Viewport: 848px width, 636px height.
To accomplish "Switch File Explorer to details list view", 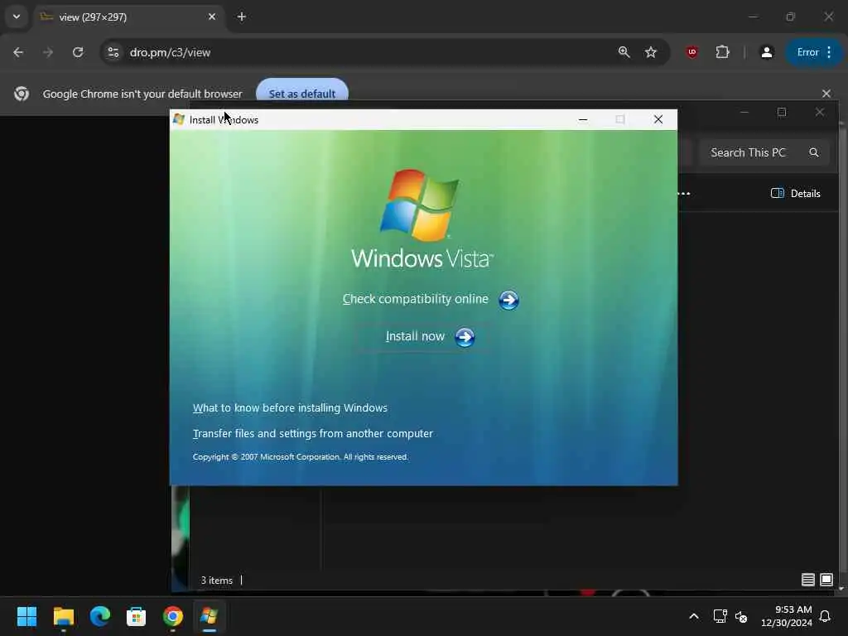I will tap(808, 580).
